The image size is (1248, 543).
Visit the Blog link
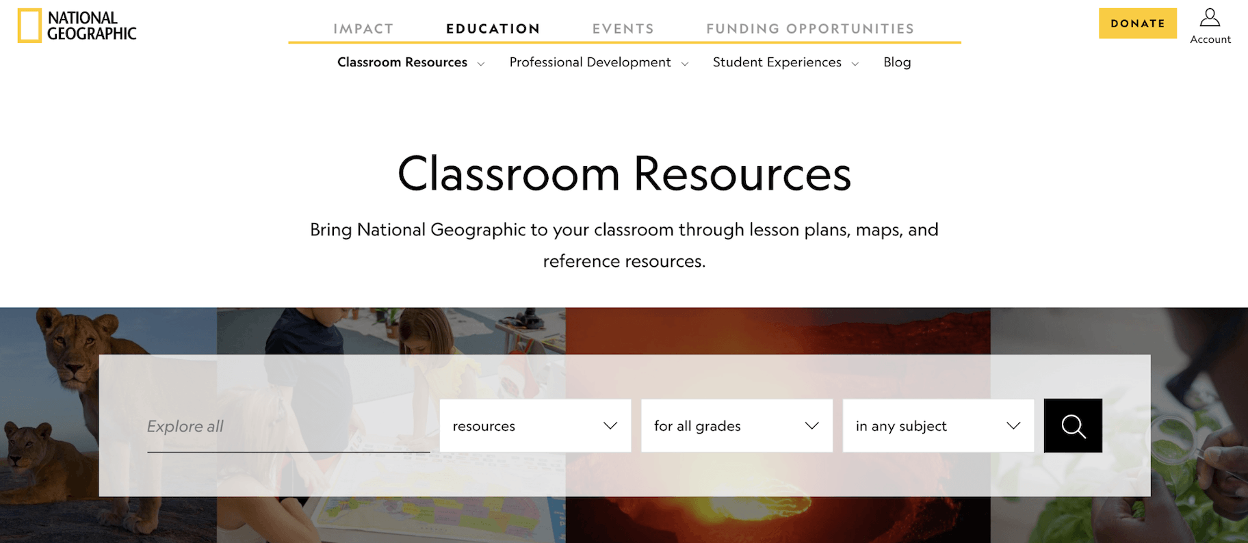pos(897,62)
